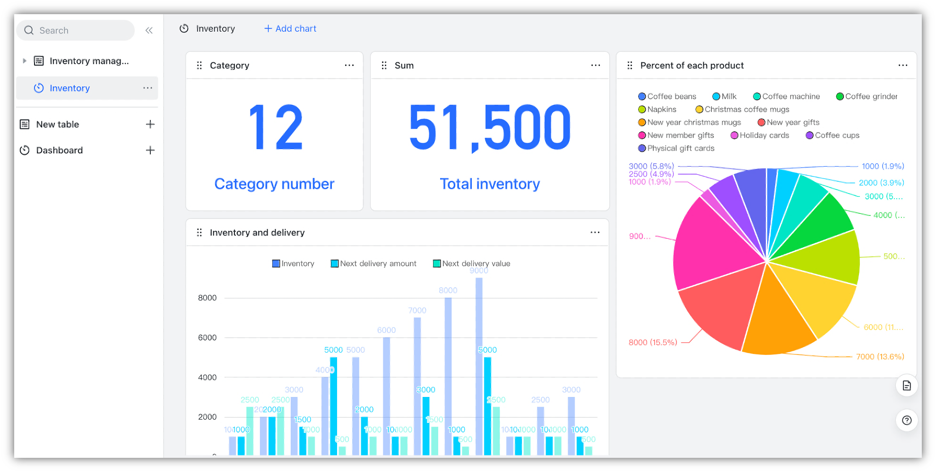Click New table in the sidebar
This screenshot has height=472, width=936.
(x=57, y=124)
